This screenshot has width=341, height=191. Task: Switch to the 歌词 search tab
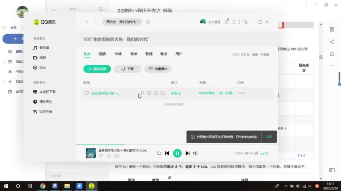point(149,54)
